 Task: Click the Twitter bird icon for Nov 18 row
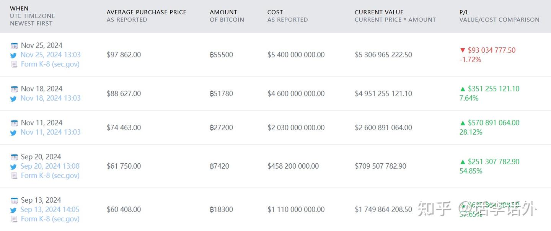(13, 99)
